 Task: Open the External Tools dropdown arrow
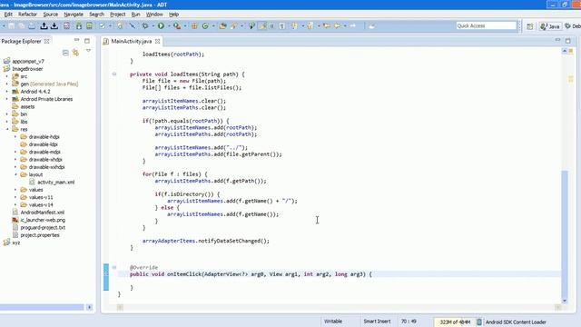185,26
